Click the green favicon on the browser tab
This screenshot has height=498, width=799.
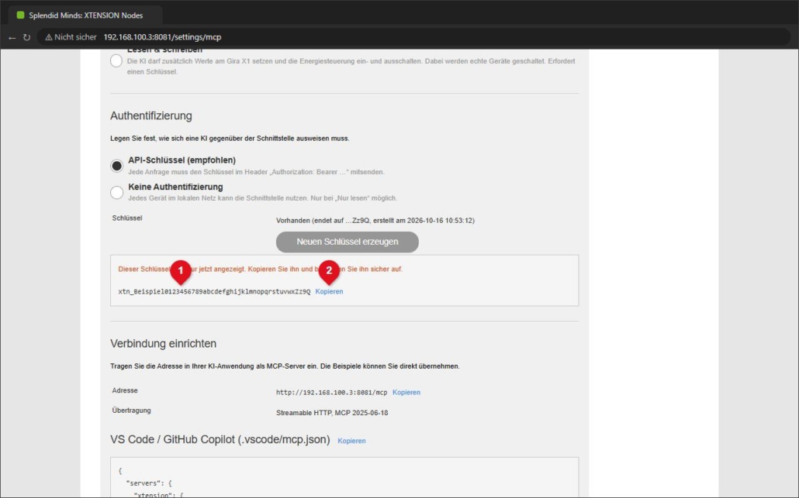pyautogui.click(x=20, y=15)
